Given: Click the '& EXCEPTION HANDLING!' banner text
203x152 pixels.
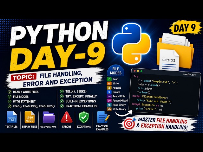Looking at the screenshot, I should click(x=162, y=126).
